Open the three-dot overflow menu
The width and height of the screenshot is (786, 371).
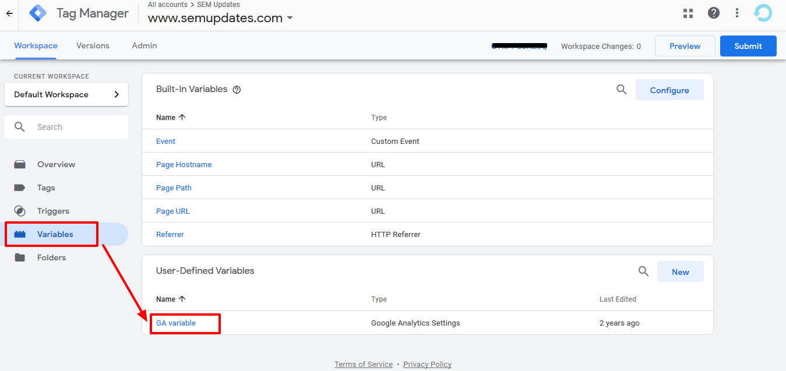pyautogui.click(x=736, y=12)
